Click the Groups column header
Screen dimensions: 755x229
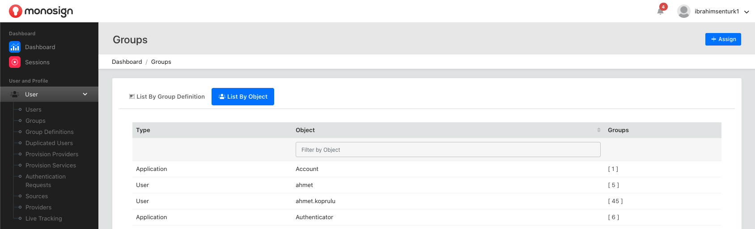[618, 130]
